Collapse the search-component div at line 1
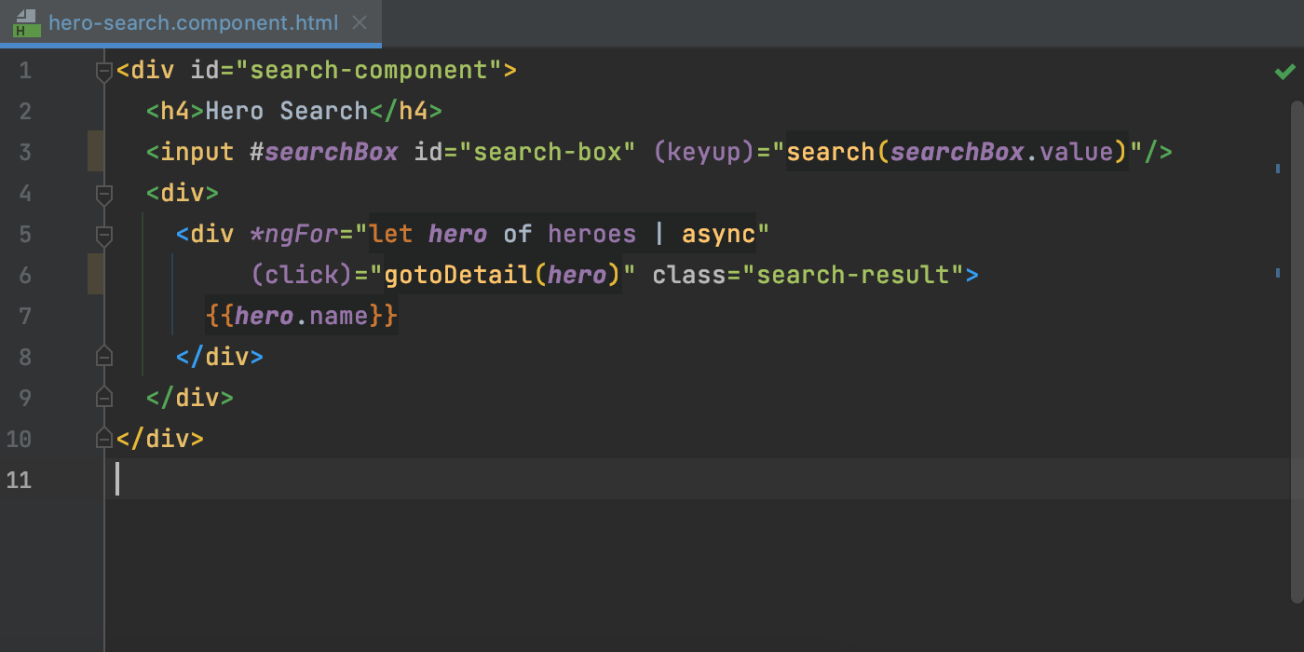Viewport: 1304px width, 652px height. [104, 71]
